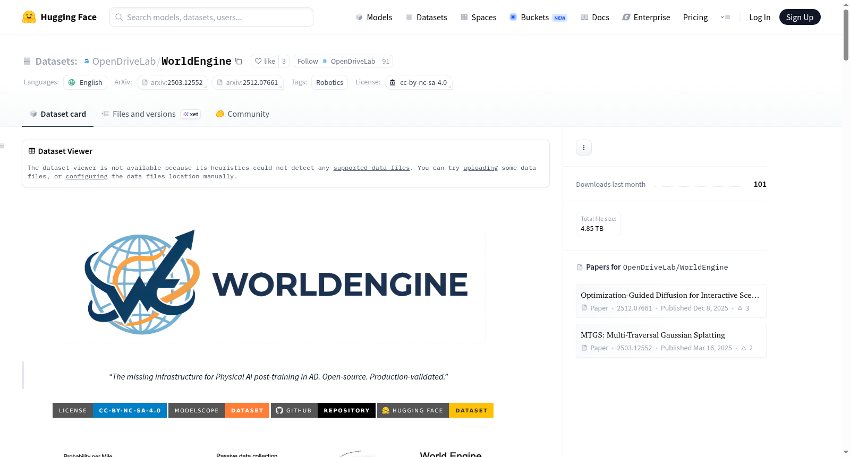The width and height of the screenshot is (850, 457).
Task: Click the Log In link
Action: pyautogui.click(x=760, y=17)
